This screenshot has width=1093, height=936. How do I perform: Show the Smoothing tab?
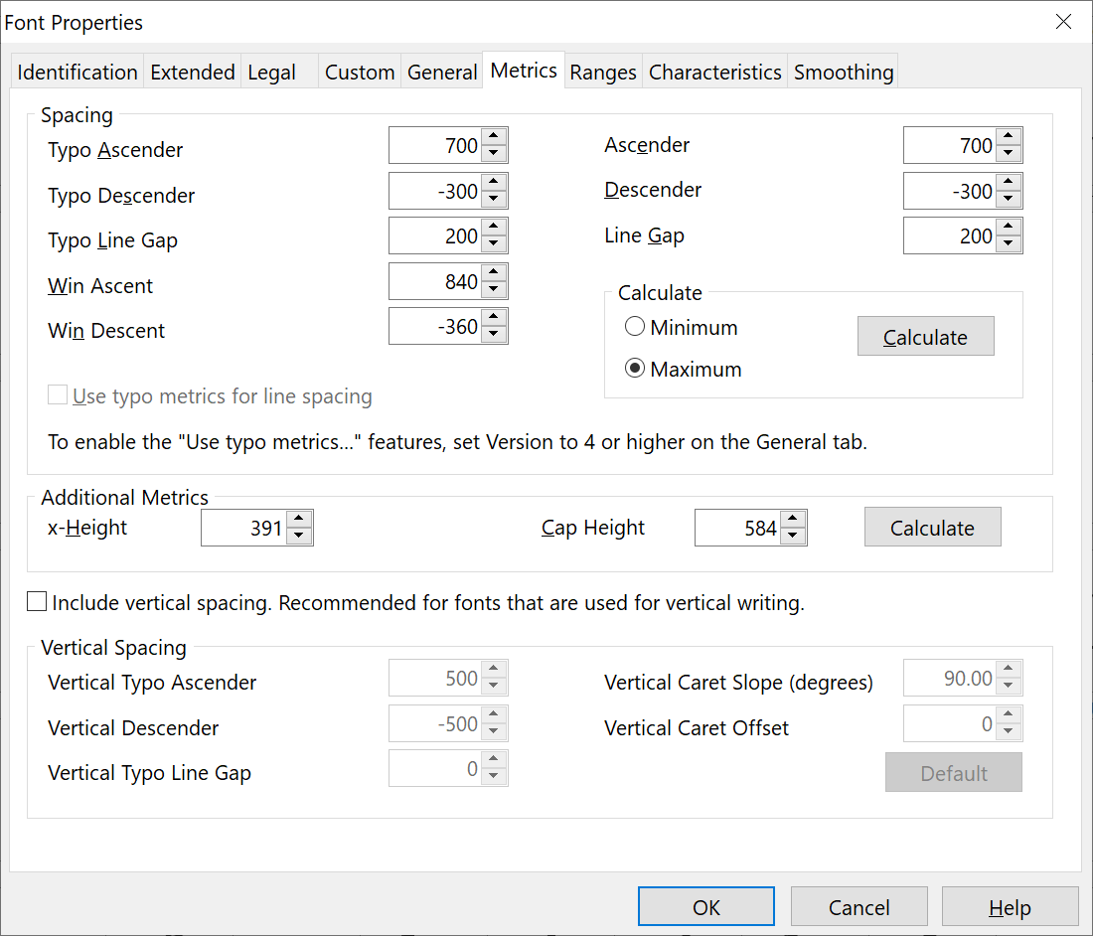[x=844, y=73]
